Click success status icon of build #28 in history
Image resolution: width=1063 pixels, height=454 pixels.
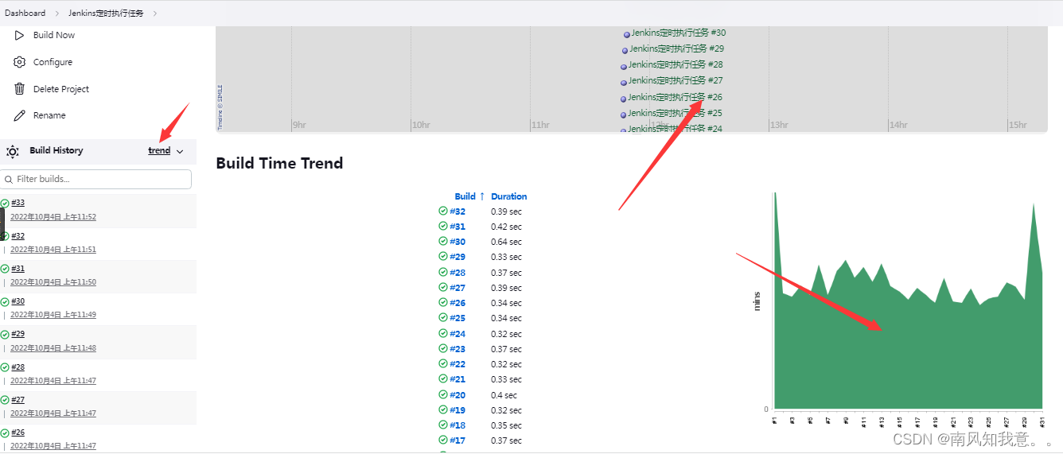[x=5, y=368]
